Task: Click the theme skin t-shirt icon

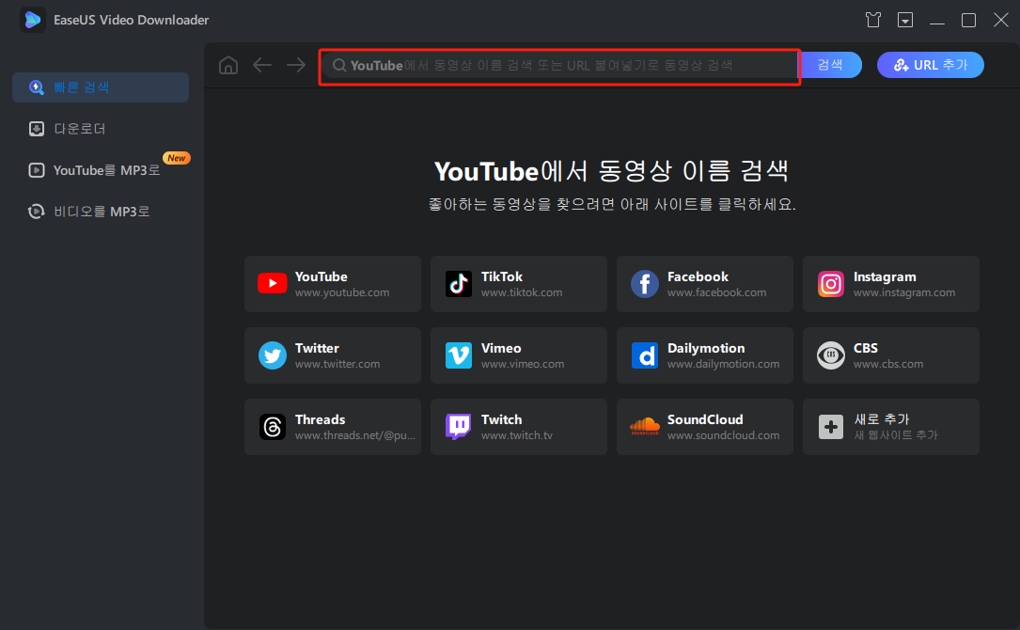Action: point(872,19)
